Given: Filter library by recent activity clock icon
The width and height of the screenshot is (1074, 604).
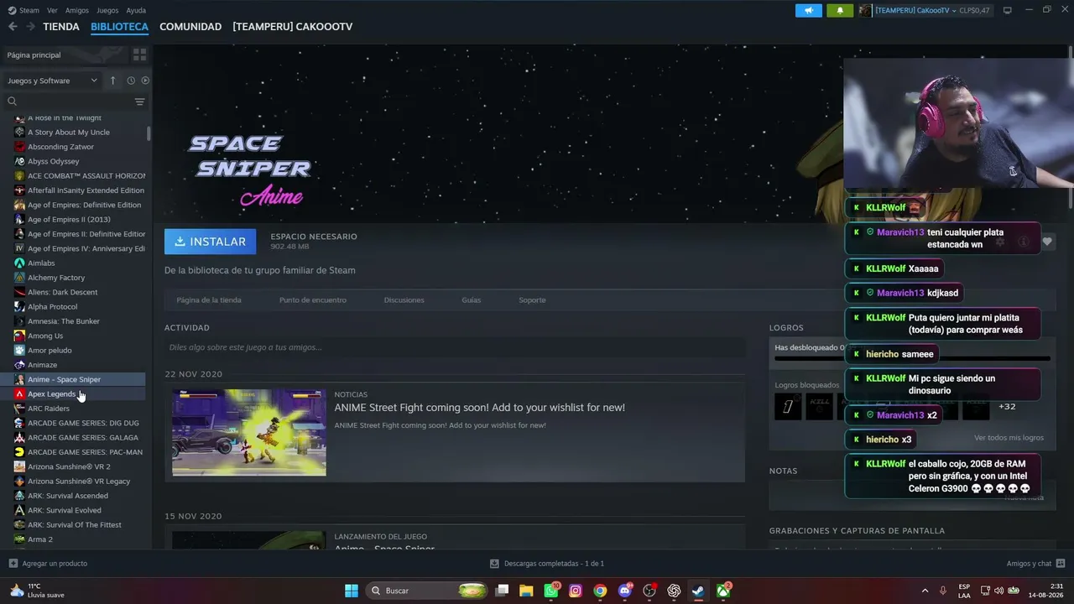Looking at the screenshot, I should 131,81.
